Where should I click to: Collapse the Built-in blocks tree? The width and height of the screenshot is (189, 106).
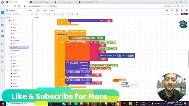click(x=6, y=21)
